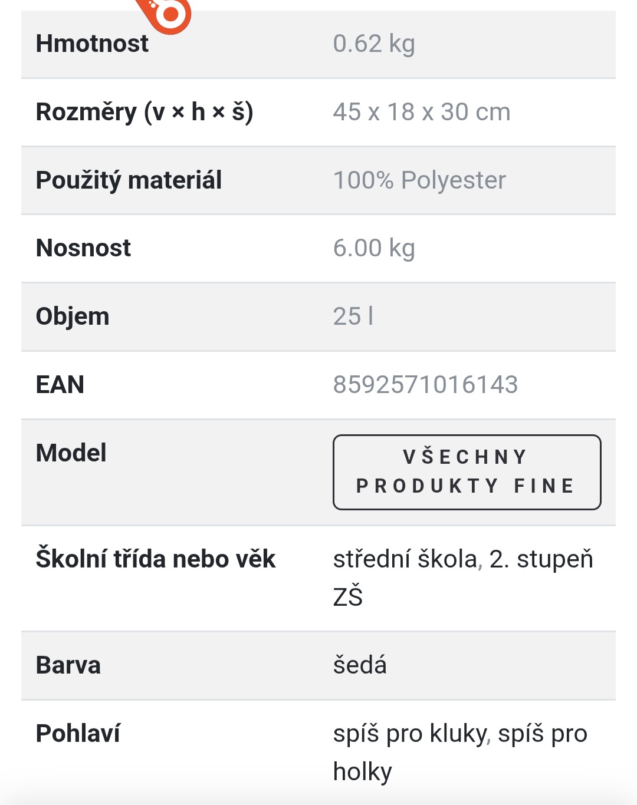Select the 6.00 kg load value

pos(374,248)
